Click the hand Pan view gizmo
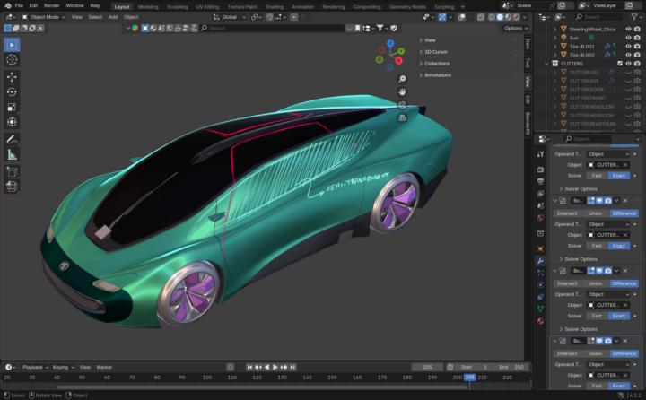646x400 pixels. (x=403, y=91)
